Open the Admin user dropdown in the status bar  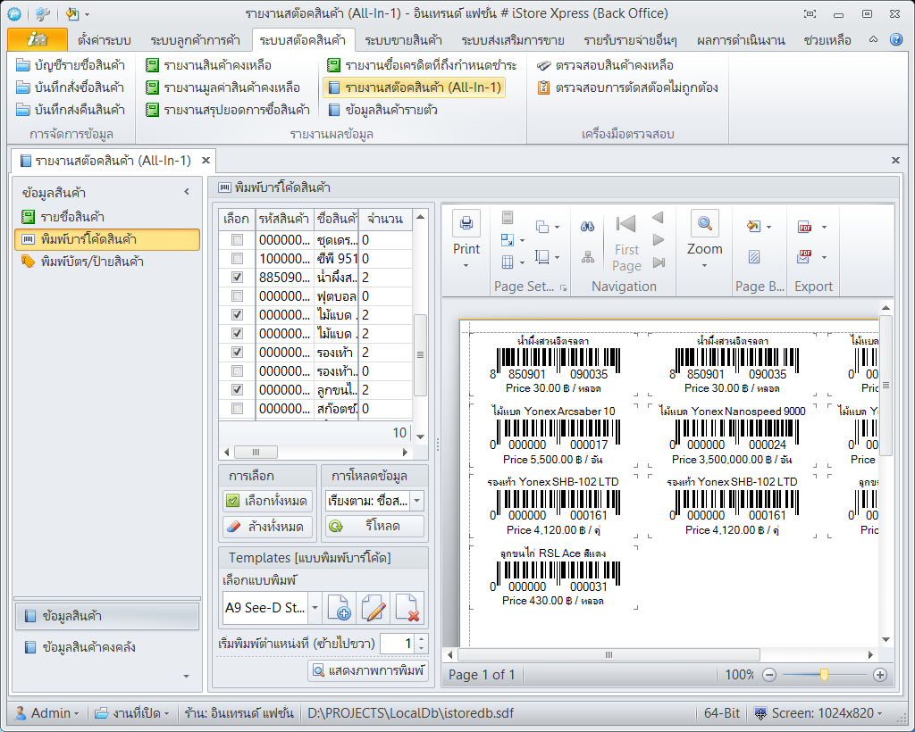tap(46, 712)
